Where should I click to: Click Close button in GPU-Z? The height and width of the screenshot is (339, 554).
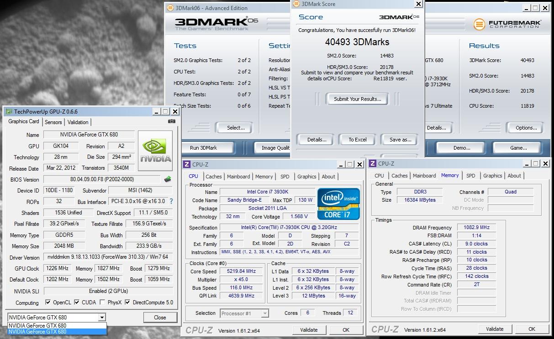point(160,318)
